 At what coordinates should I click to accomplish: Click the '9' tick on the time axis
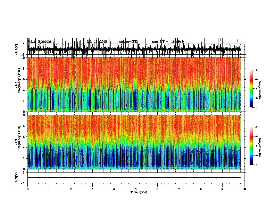click(x=222, y=189)
